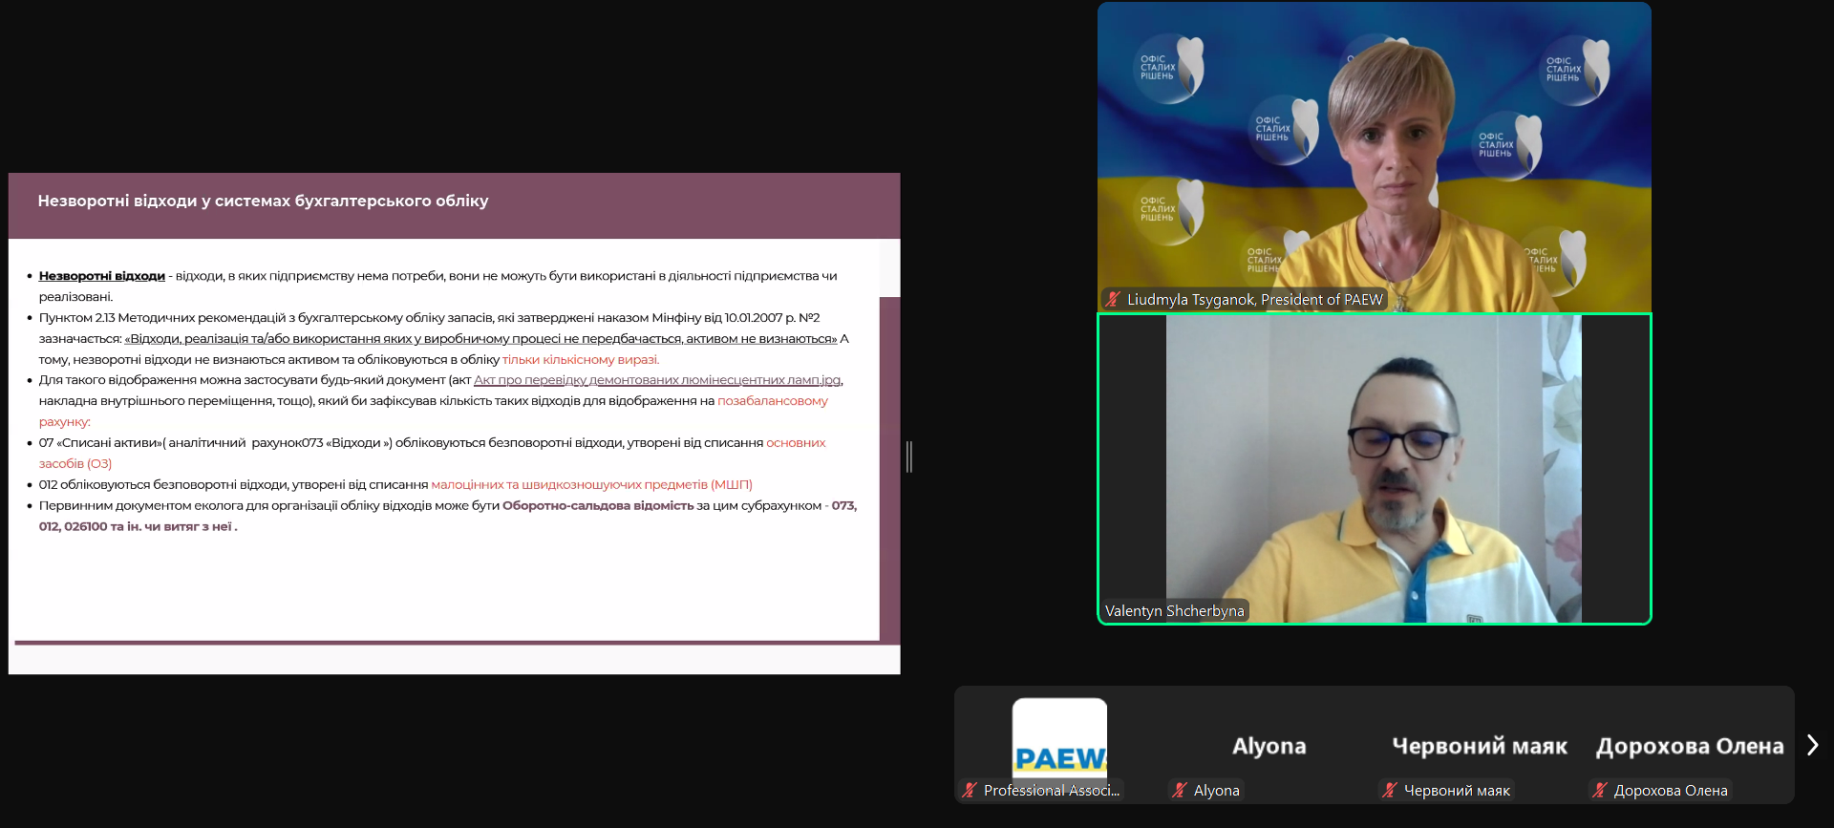
Task: Click the divider handle between slide and videos
Action: point(909,456)
